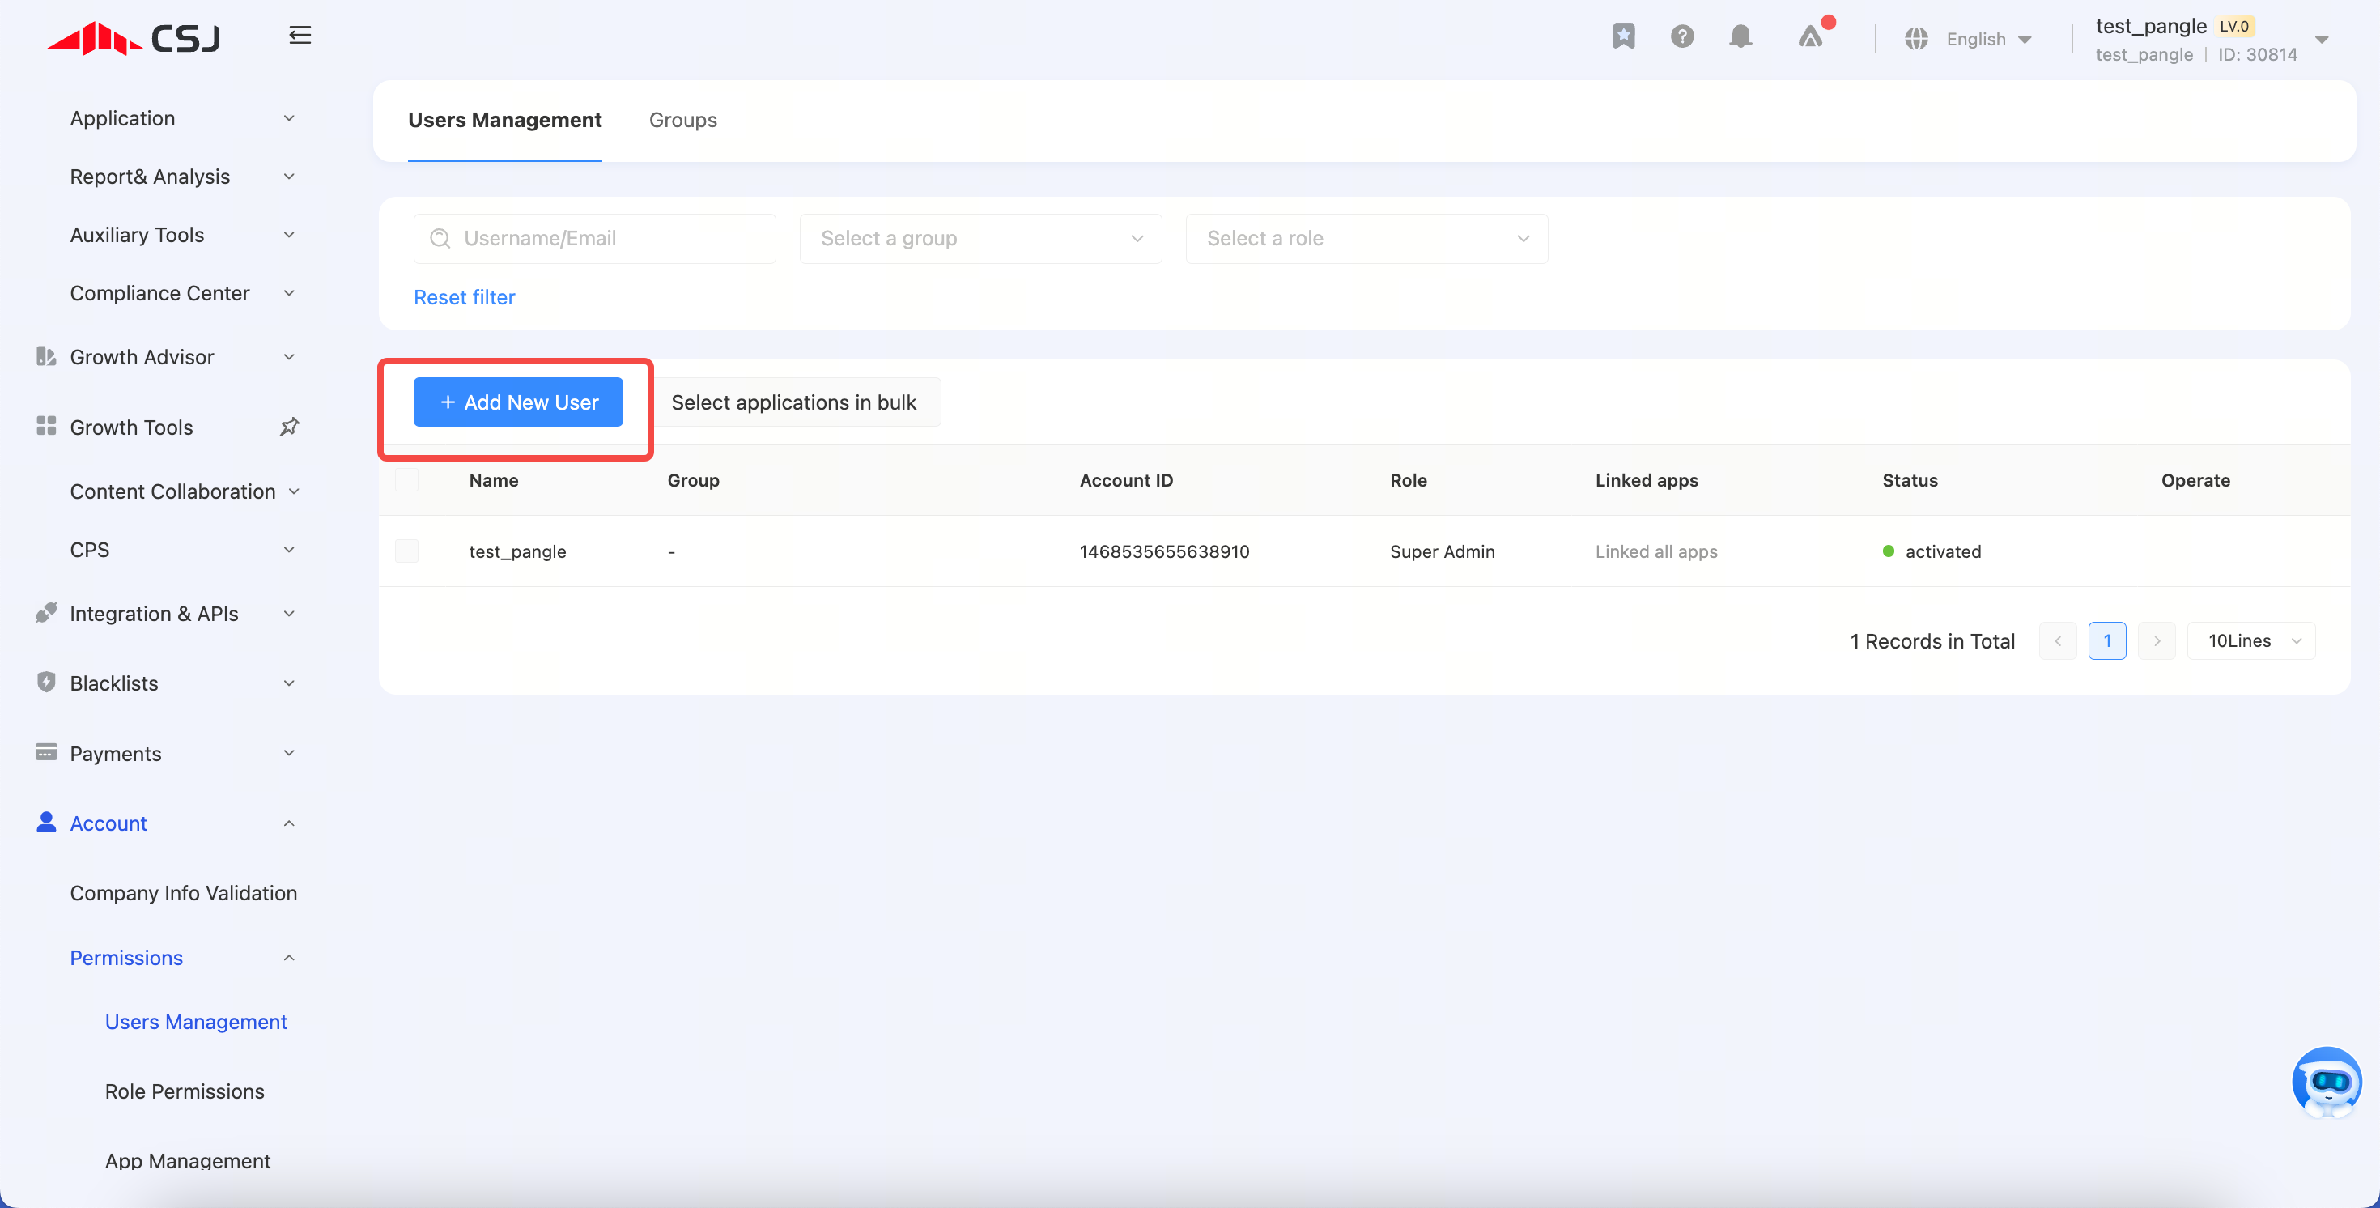Click the Linked apps column header
This screenshot has width=2380, height=1208.
coord(1647,481)
